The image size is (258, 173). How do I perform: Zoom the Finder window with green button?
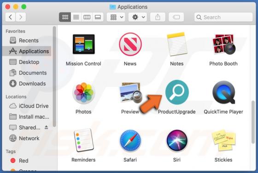[23, 7]
